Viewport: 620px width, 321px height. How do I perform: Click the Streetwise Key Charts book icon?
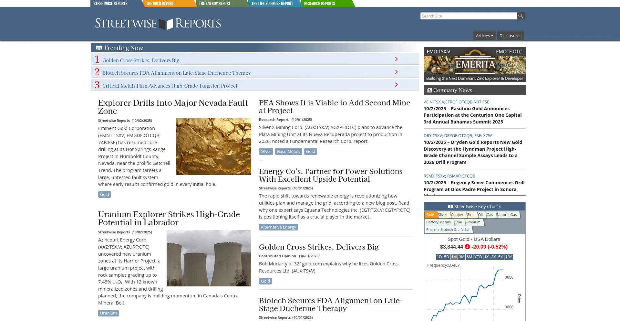[x=450, y=207]
